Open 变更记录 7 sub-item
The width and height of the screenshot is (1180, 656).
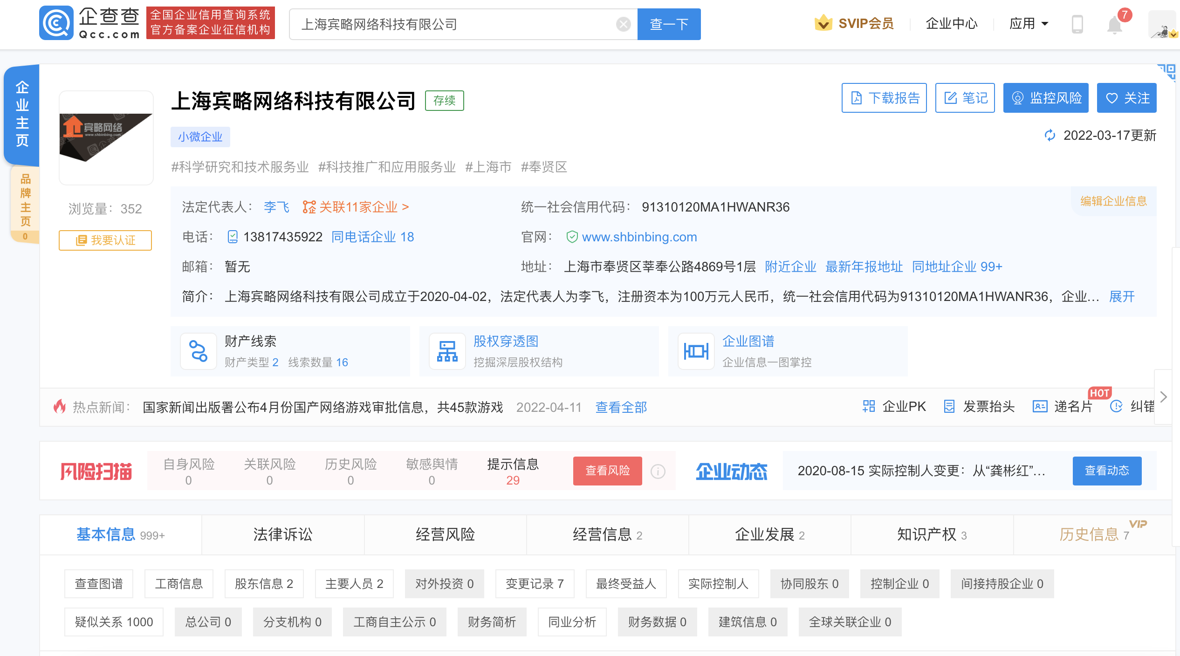click(535, 584)
